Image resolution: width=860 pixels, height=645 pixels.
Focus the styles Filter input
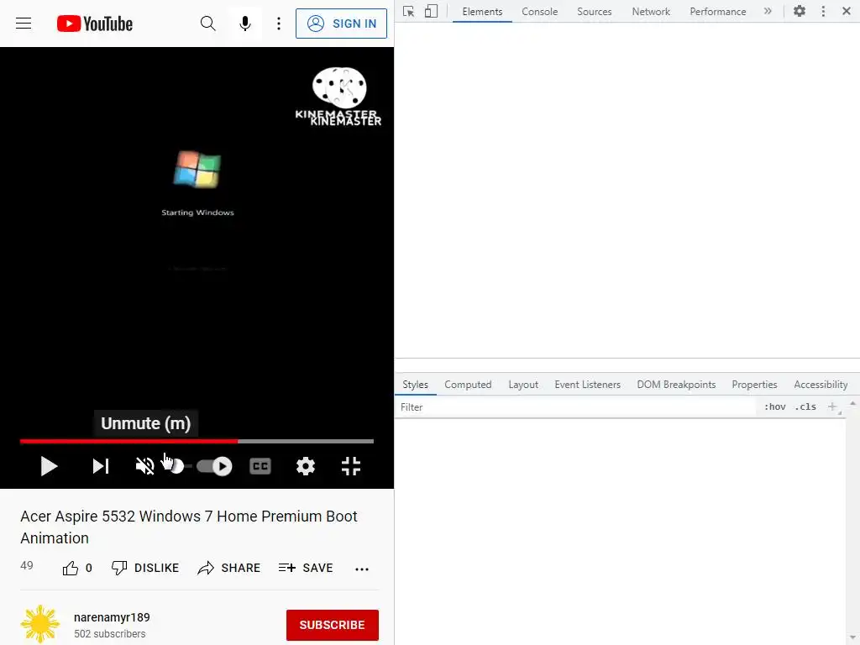(x=576, y=407)
